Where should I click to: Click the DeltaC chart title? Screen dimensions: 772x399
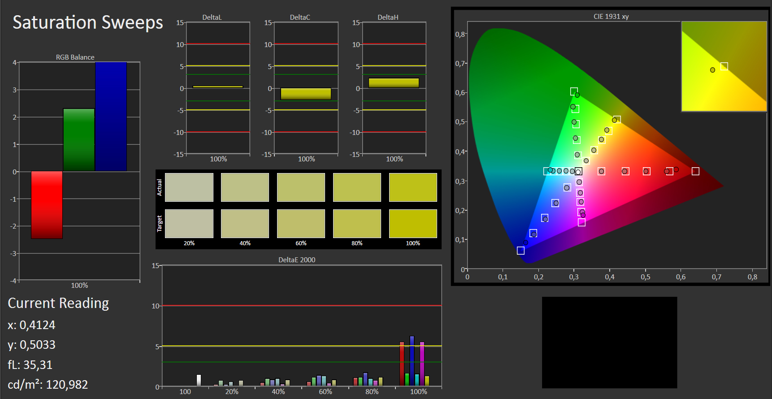click(x=300, y=17)
